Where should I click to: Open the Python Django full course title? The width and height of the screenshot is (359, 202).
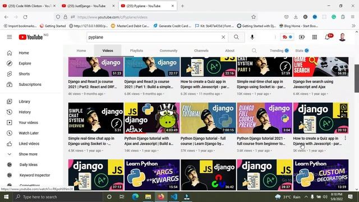[203, 141]
